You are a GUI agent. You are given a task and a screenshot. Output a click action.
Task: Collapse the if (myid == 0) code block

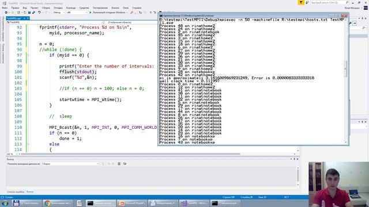tap(28, 55)
